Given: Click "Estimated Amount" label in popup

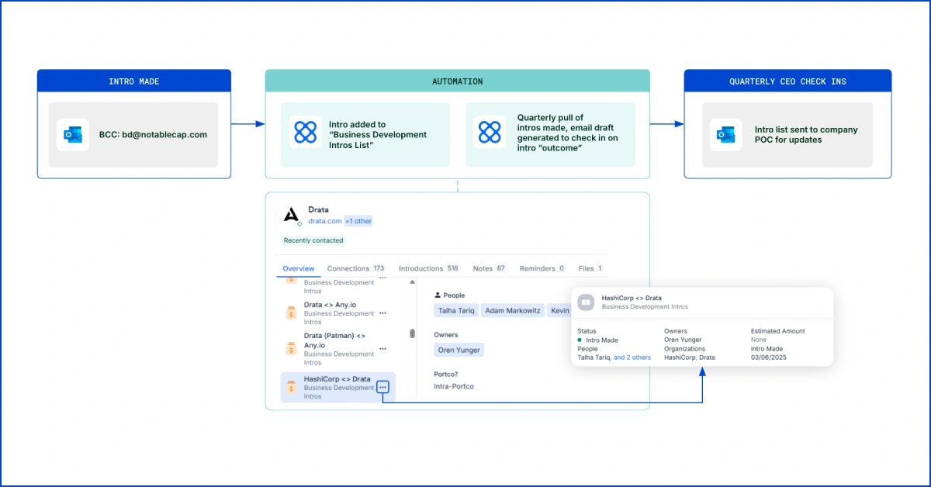Looking at the screenshot, I should point(778,331).
